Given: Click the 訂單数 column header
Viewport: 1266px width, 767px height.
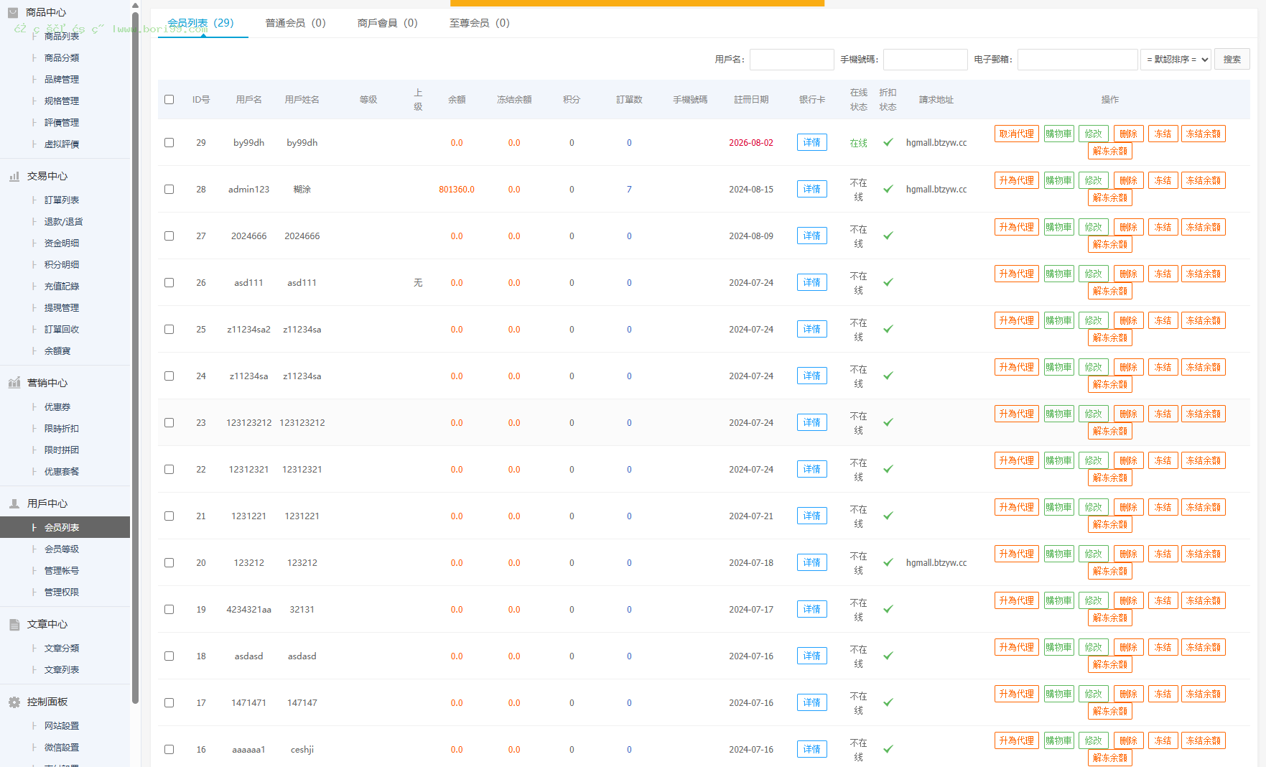Looking at the screenshot, I should [x=629, y=100].
